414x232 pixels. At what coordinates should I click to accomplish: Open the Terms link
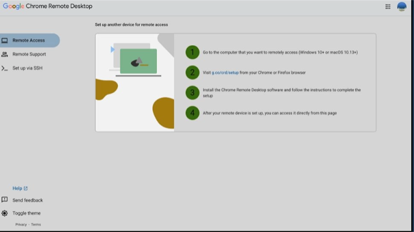tap(36, 225)
